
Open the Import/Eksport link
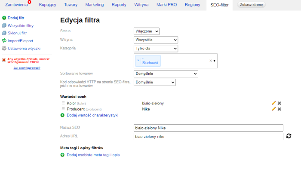tap(20, 41)
